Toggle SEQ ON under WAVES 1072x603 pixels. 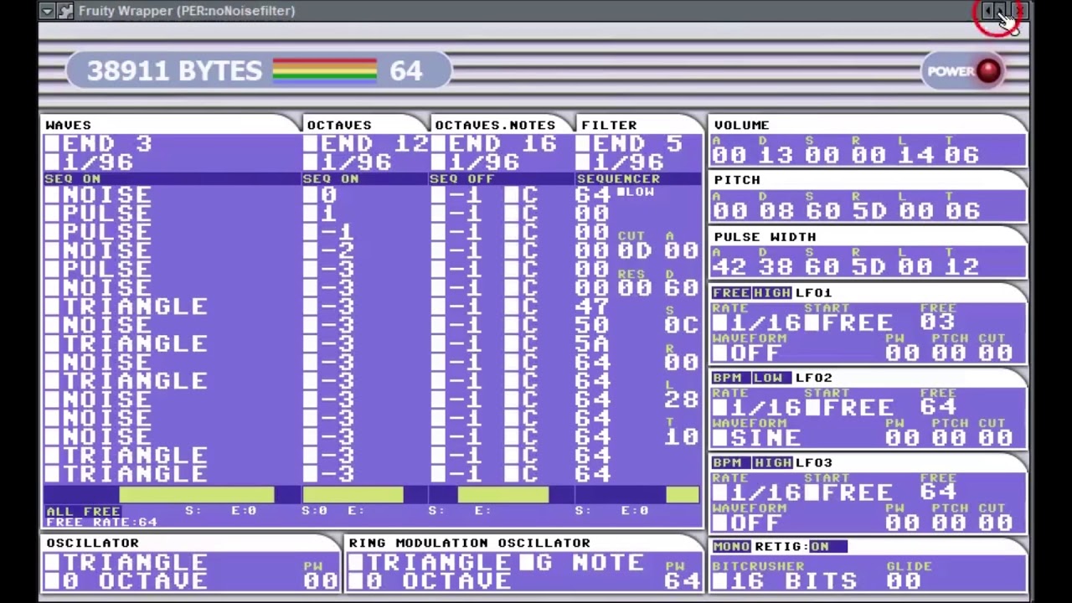tap(73, 178)
